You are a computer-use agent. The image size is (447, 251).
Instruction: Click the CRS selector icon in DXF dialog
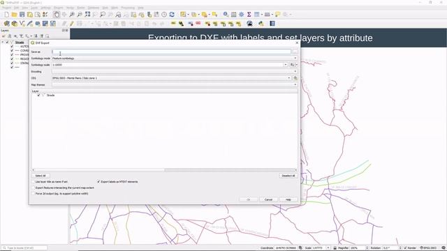pos(295,78)
